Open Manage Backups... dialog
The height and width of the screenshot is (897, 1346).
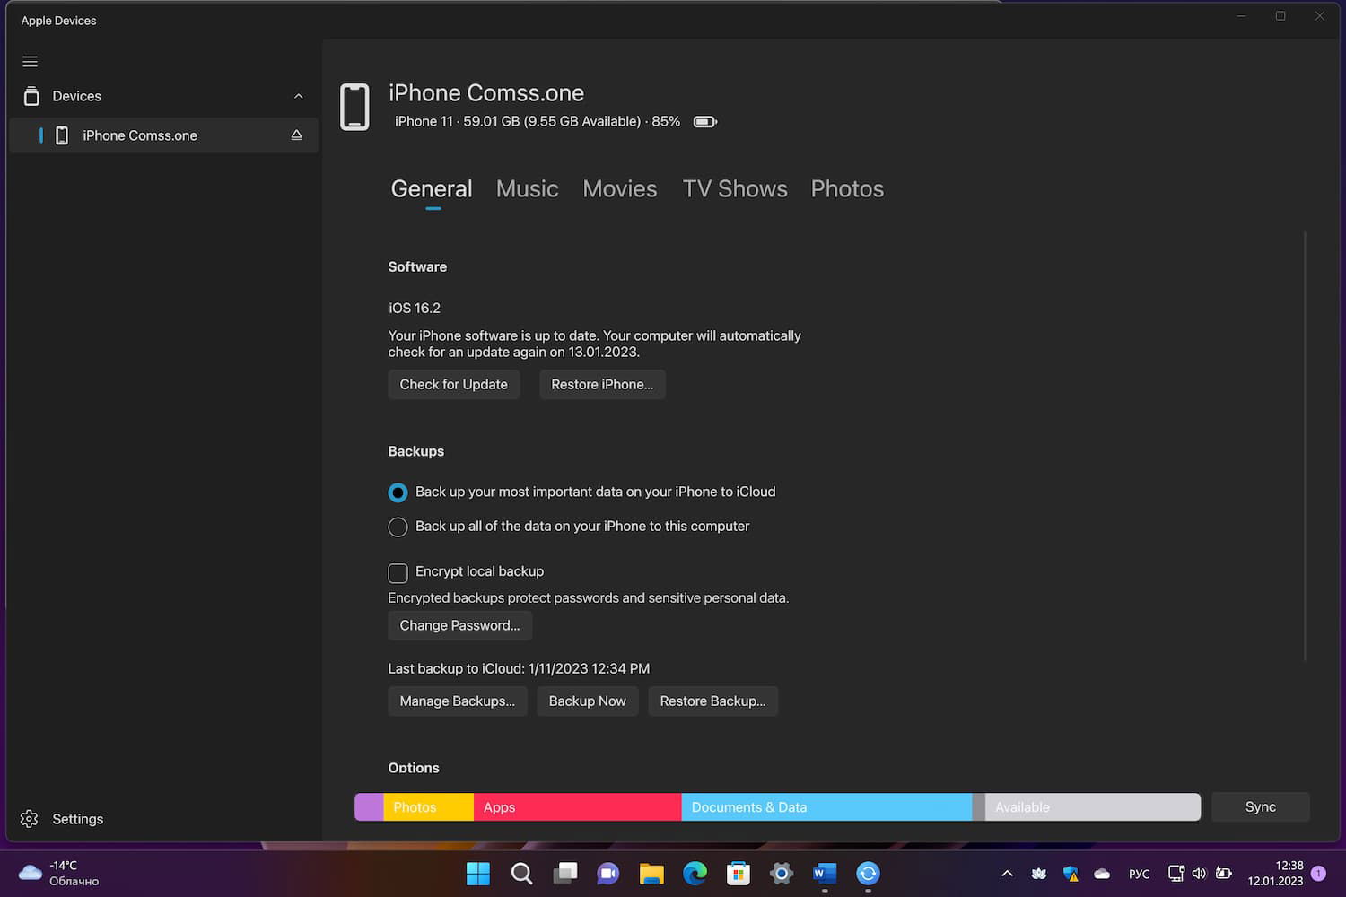pyautogui.click(x=458, y=701)
